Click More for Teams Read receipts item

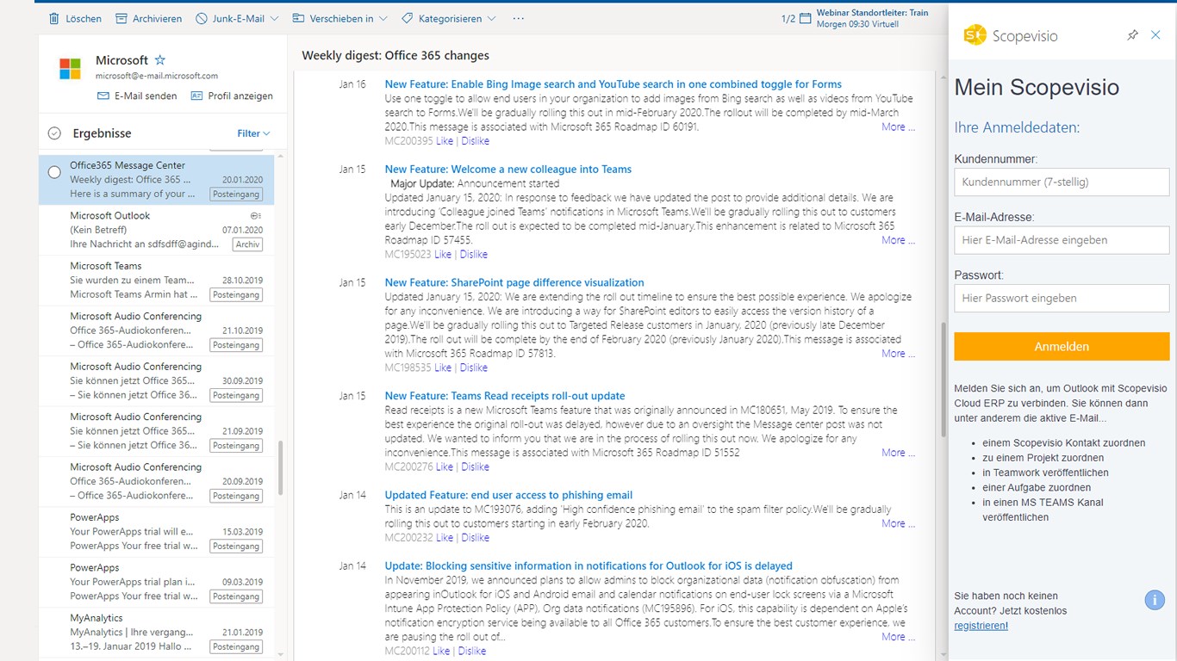click(x=898, y=453)
